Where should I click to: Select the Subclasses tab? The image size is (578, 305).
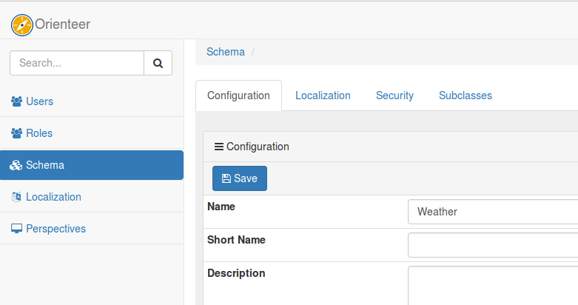pyautogui.click(x=465, y=95)
